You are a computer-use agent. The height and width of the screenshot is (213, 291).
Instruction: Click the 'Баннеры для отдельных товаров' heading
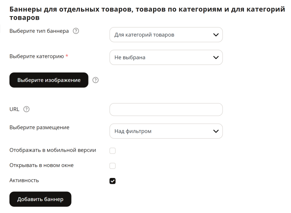coord(147,13)
